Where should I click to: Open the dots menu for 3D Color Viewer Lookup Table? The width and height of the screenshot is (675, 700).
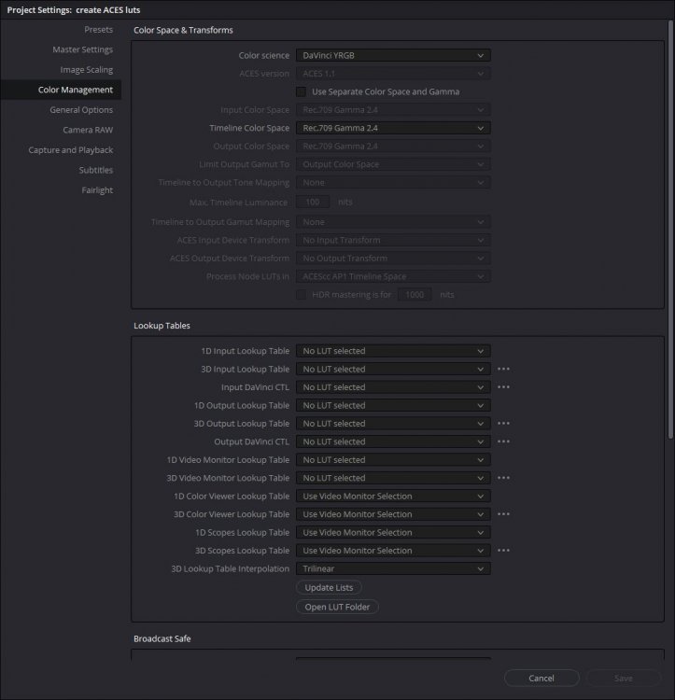click(x=503, y=514)
